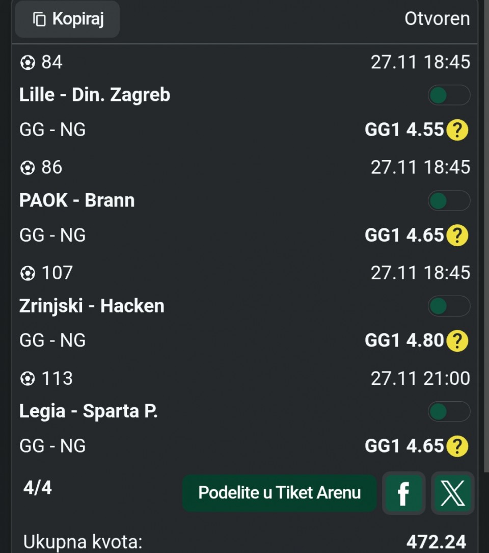Click the total odds value 472.24
489x553 pixels.
[436, 541]
